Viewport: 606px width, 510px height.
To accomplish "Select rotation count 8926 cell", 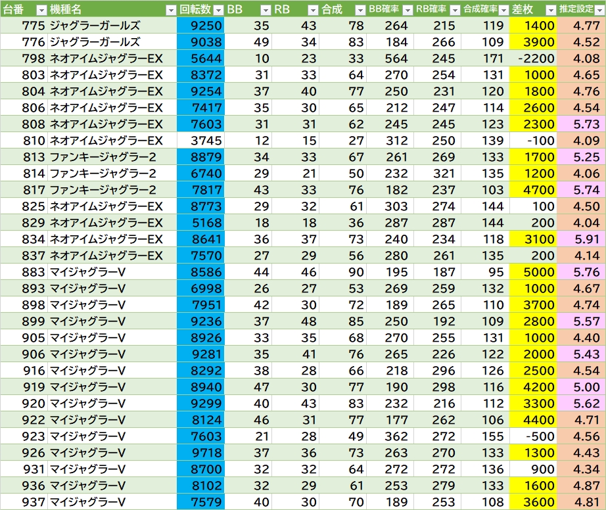I will tap(200, 337).
